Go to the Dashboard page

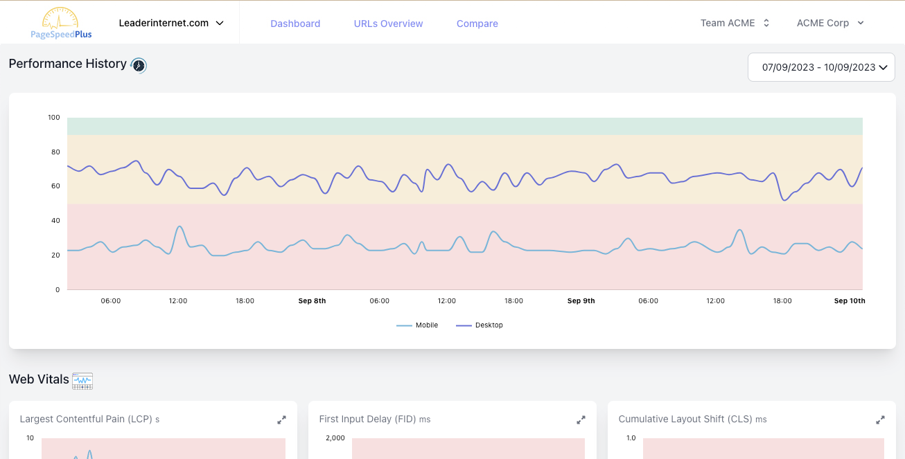click(x=295, y=24)
